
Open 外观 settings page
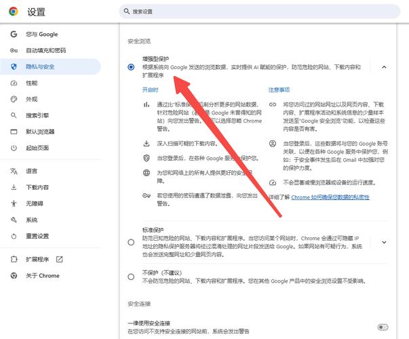pos(32,99)
